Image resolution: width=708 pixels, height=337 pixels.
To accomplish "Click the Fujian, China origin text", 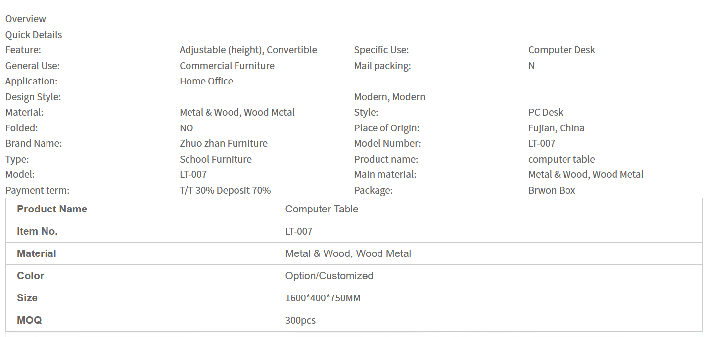I will pyautogui.click(x=556, y=128).
